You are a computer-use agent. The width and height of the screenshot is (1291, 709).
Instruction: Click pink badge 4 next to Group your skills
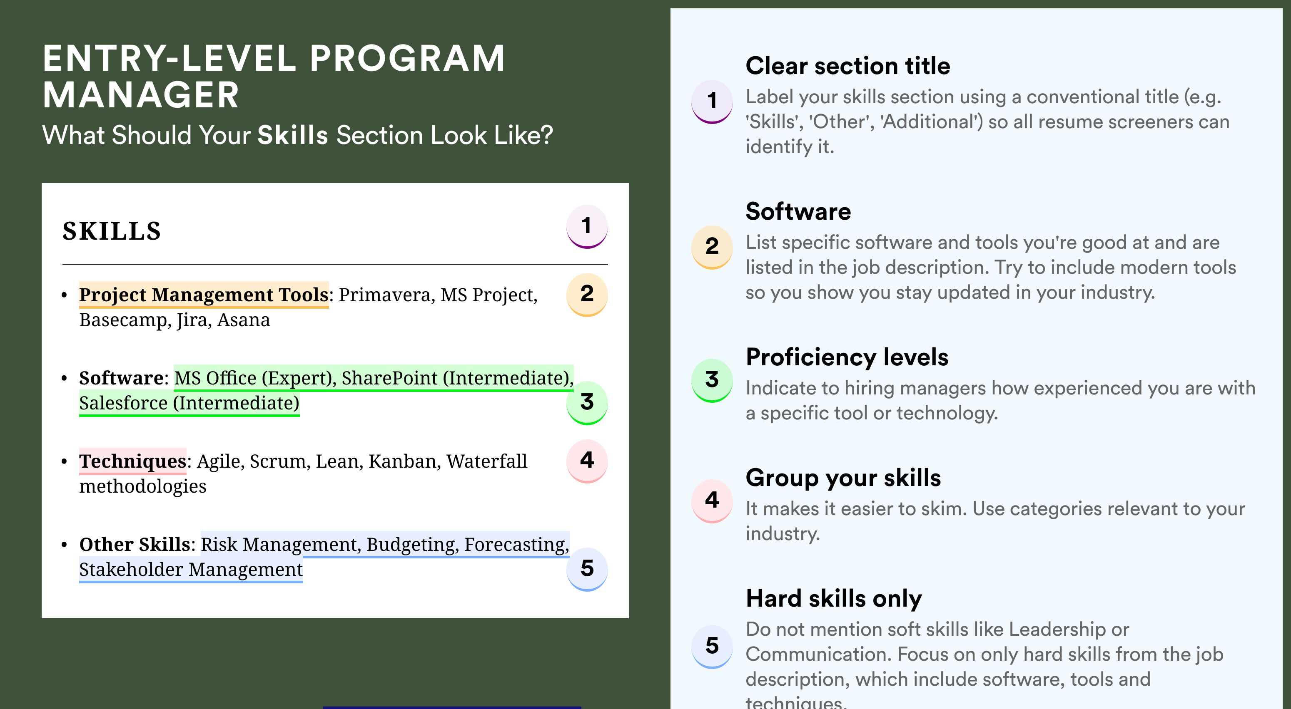712,501
